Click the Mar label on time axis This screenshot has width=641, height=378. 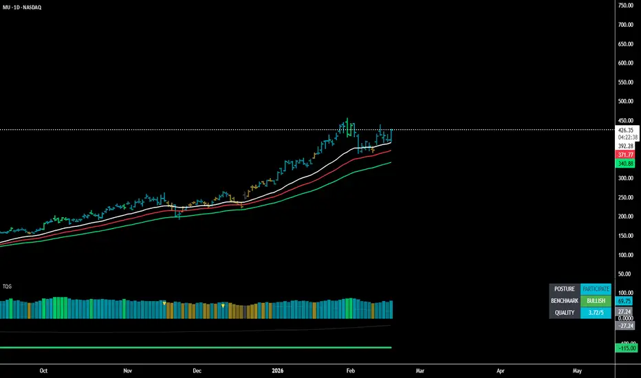click(x=420, y=370)
